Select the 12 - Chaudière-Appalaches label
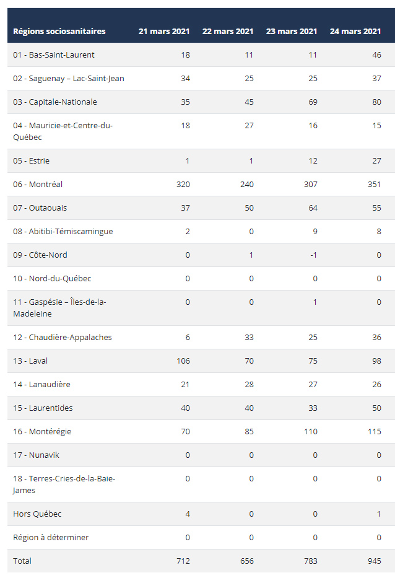This screenshot has width=395, height=578. coord(63,337)
